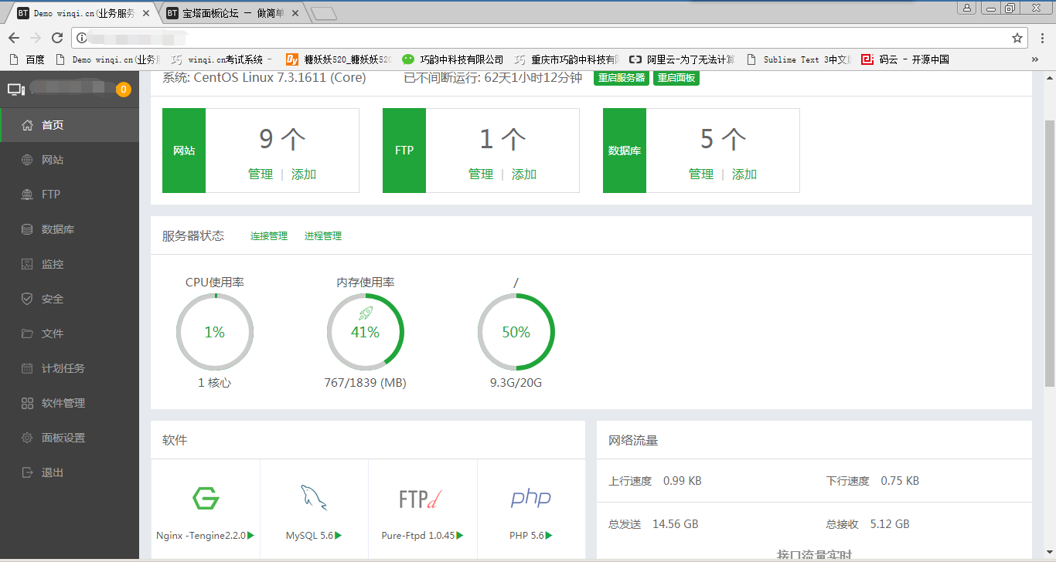Open 监控 in the sidebar menu
This screenshot has height=562, width=1056.
[x=70, y=264]
